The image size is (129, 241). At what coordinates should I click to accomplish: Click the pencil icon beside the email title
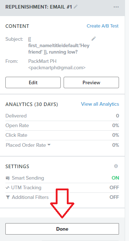point(75,7)
